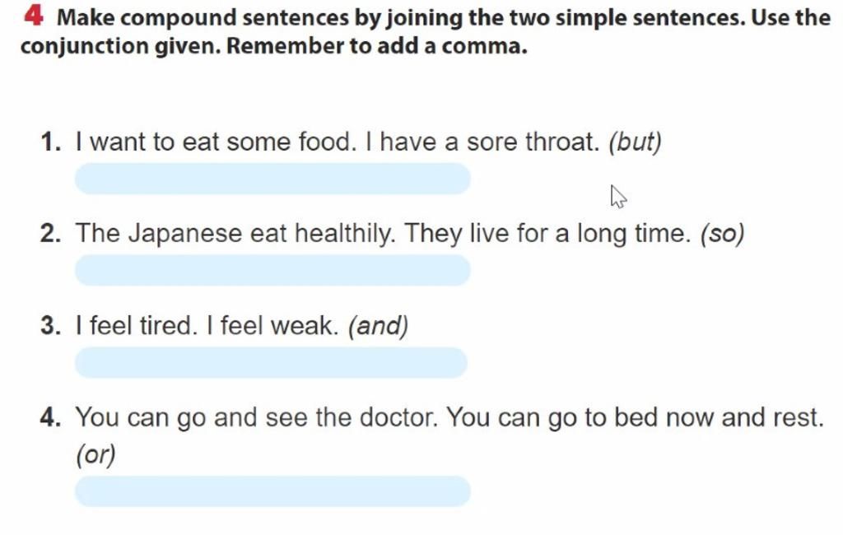Click the text 'The Japanese eat healthily'
Screen dimensions: 843x535
235,235
